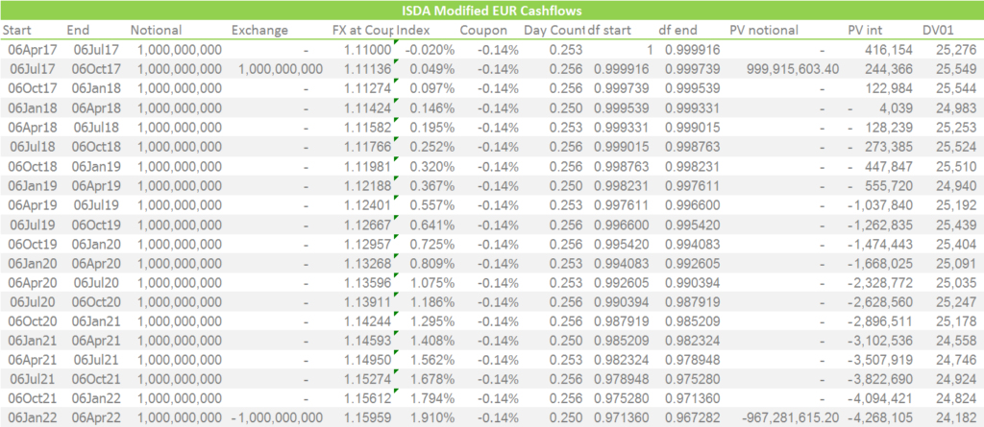Select start date cell 06Apr17
Screen dimensions: 984x427
(x=32, y=50)
